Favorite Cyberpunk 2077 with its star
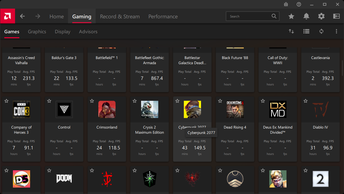 tap(177, 101)
